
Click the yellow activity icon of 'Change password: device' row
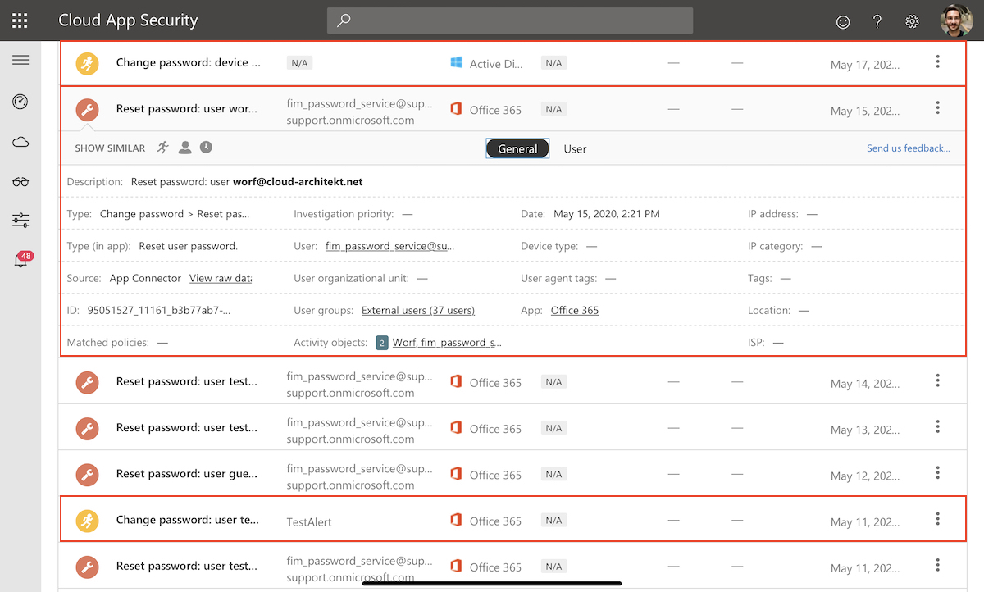(x=87, y=63)
